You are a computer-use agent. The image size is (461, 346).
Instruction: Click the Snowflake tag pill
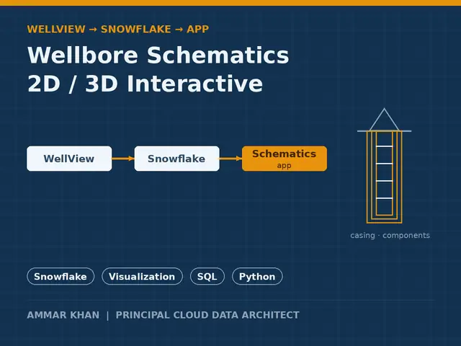point(61,276)
